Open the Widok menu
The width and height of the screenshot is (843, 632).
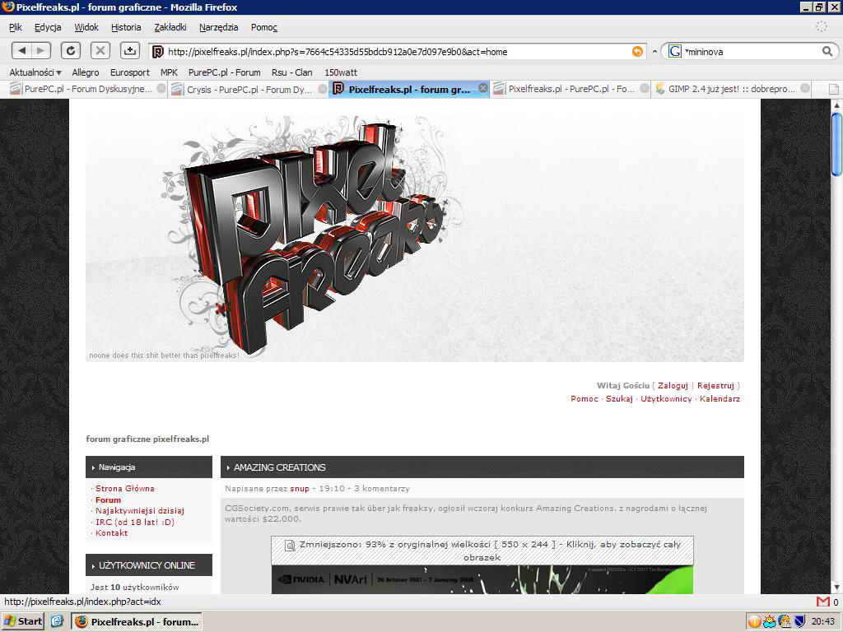pos(86,27)
